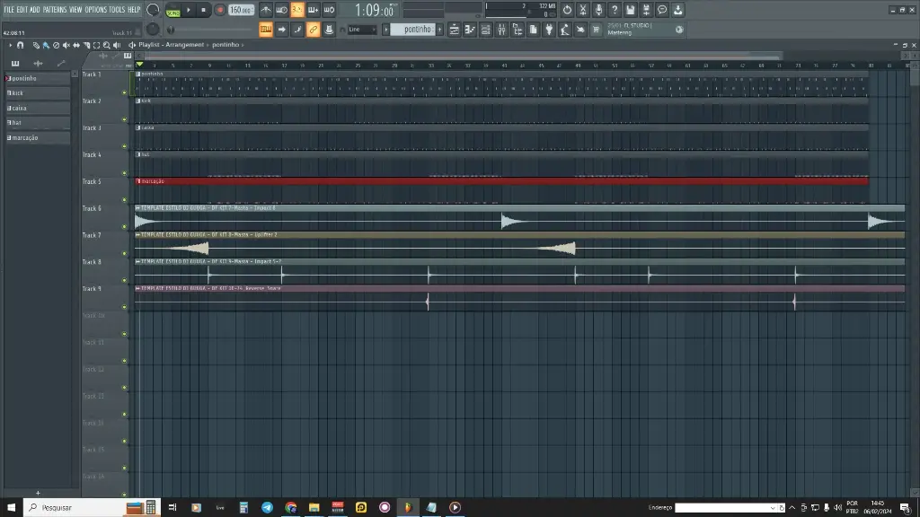Click the arrow left of pontinho pattern selector

[x=386, y=30]
